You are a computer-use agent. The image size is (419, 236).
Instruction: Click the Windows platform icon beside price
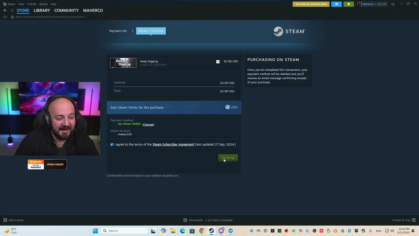coord(218,62)
